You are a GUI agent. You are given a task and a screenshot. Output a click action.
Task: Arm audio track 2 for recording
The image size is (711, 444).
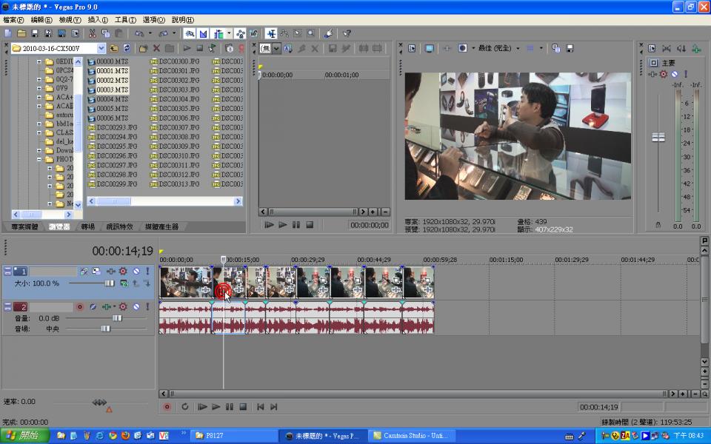pos(80,306)
